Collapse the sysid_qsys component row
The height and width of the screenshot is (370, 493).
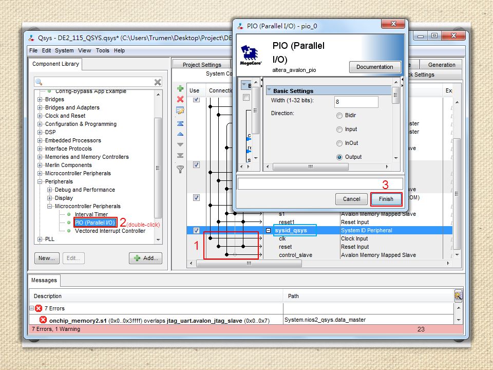click(268, 230)
